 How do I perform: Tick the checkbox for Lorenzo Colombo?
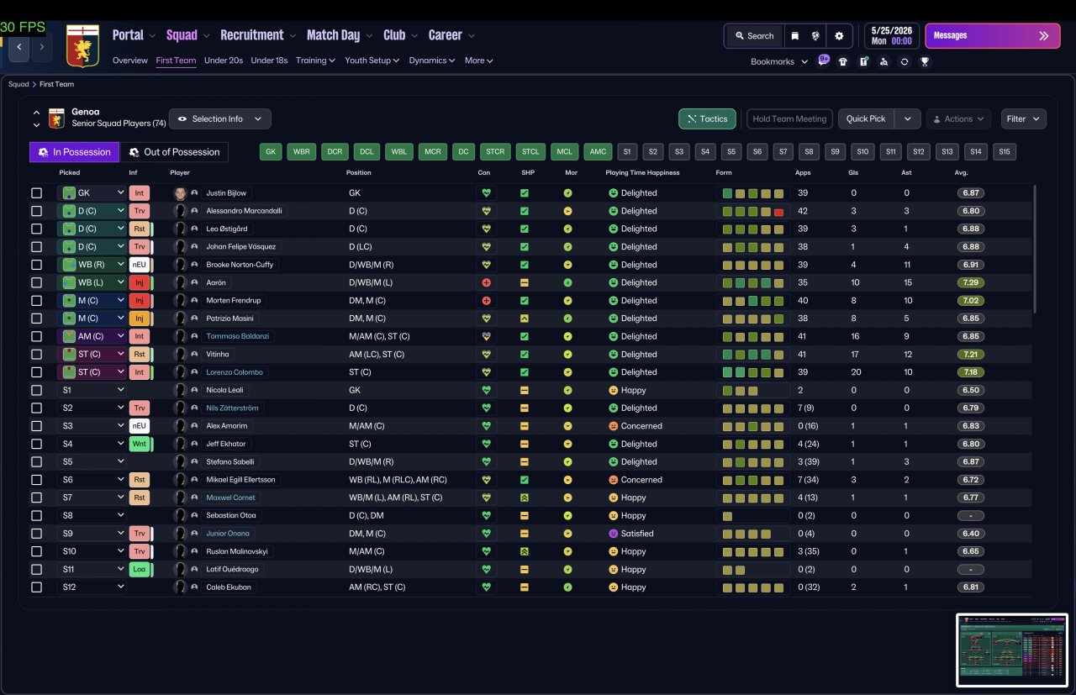[36, 372]
